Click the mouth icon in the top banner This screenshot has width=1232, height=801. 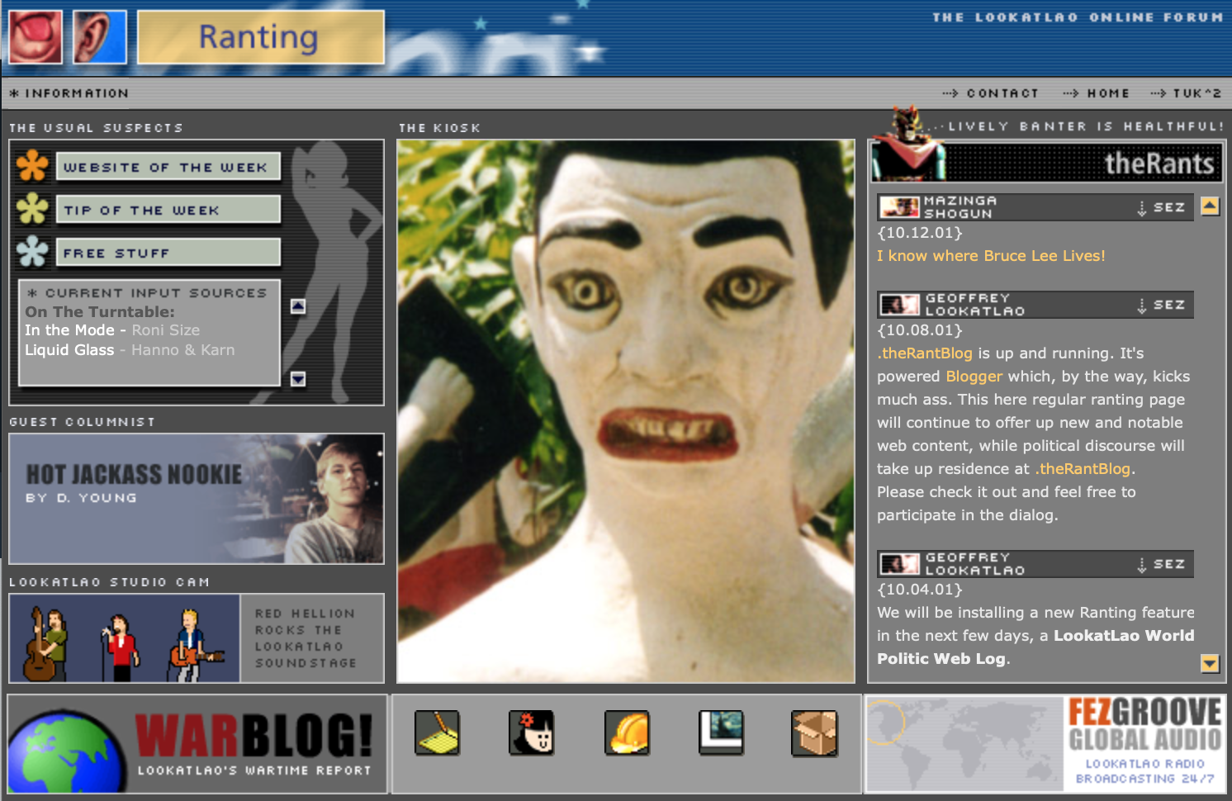click(x=34, y=36)
